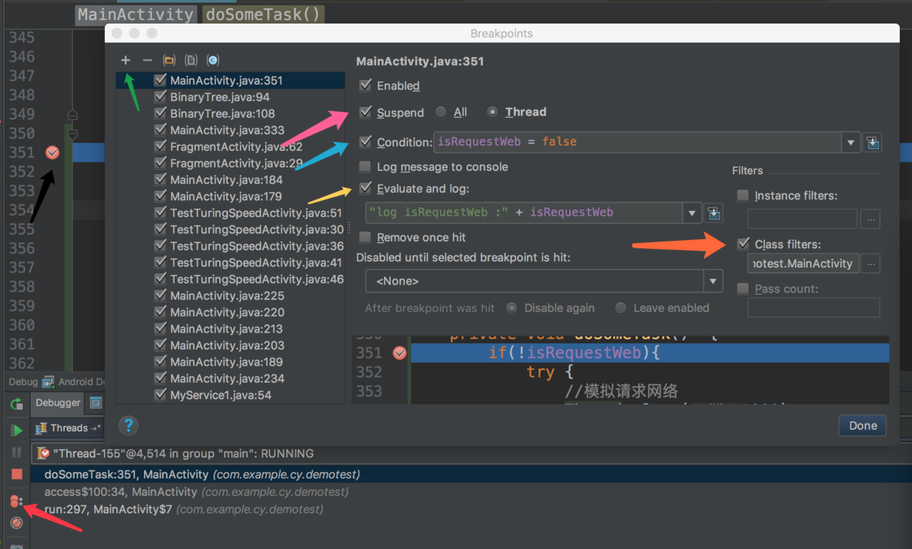The width and height of the screenshot is (912, 549).
Task: Switch to the Debugger tab
Action: (x=57, y=403)
